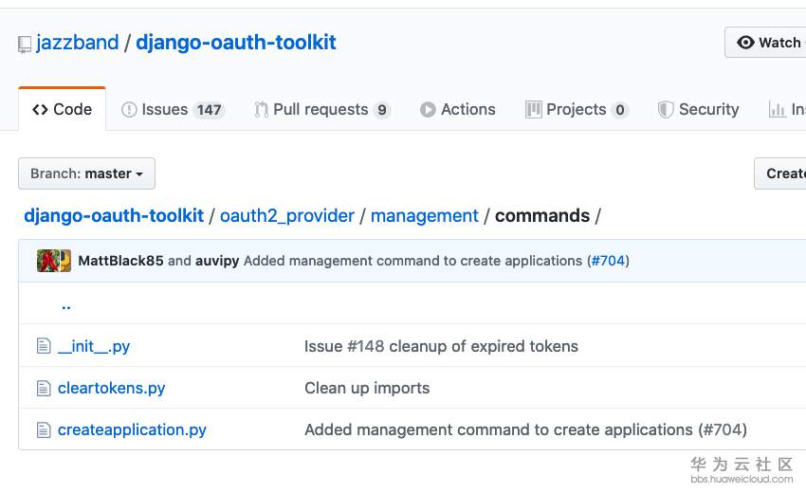Image resolution: width=806 pixels, height=493 pixels.
Task: Go up to parent directory (..)
Action: click(x=66, y=305)
